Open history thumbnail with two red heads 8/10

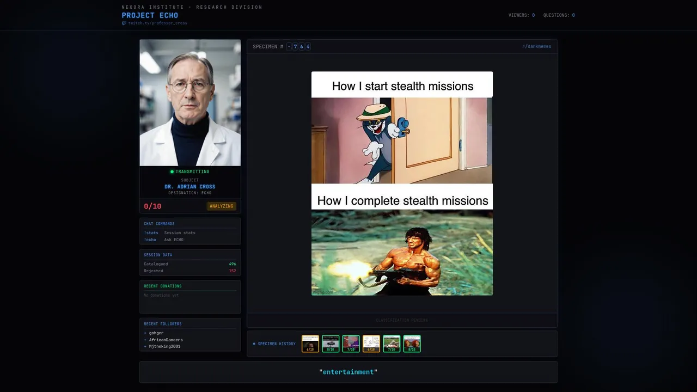point(412,344)
